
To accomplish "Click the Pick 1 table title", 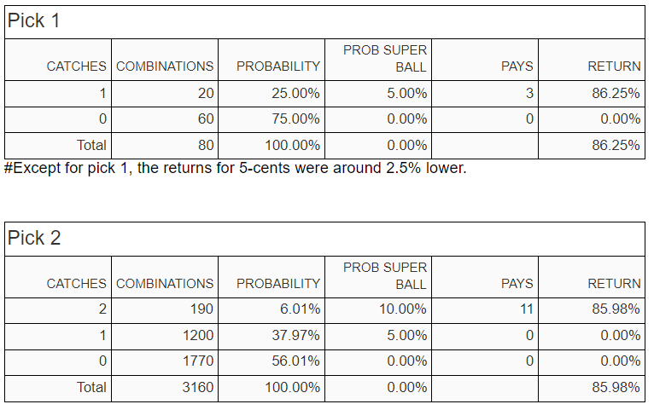I will coord(33,20).
